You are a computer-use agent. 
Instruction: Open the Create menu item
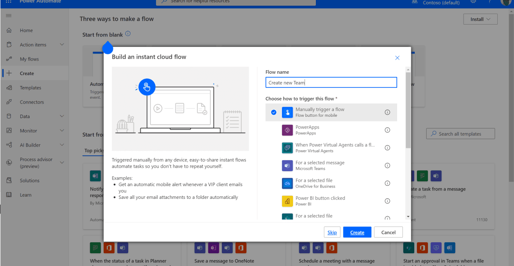pos(34,73)
